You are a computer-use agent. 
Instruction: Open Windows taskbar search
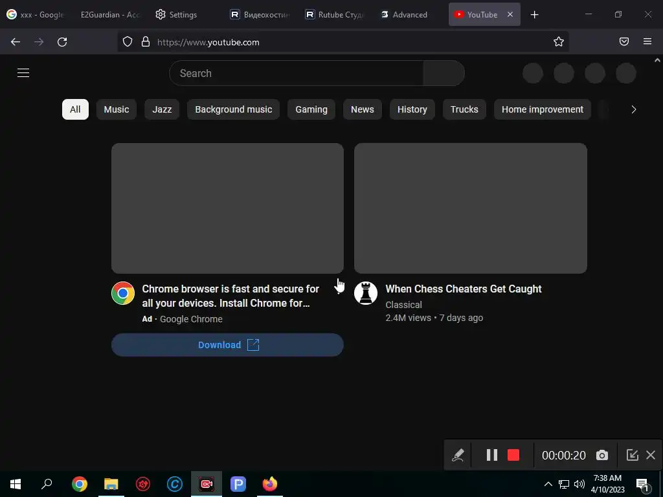[47, 484]
